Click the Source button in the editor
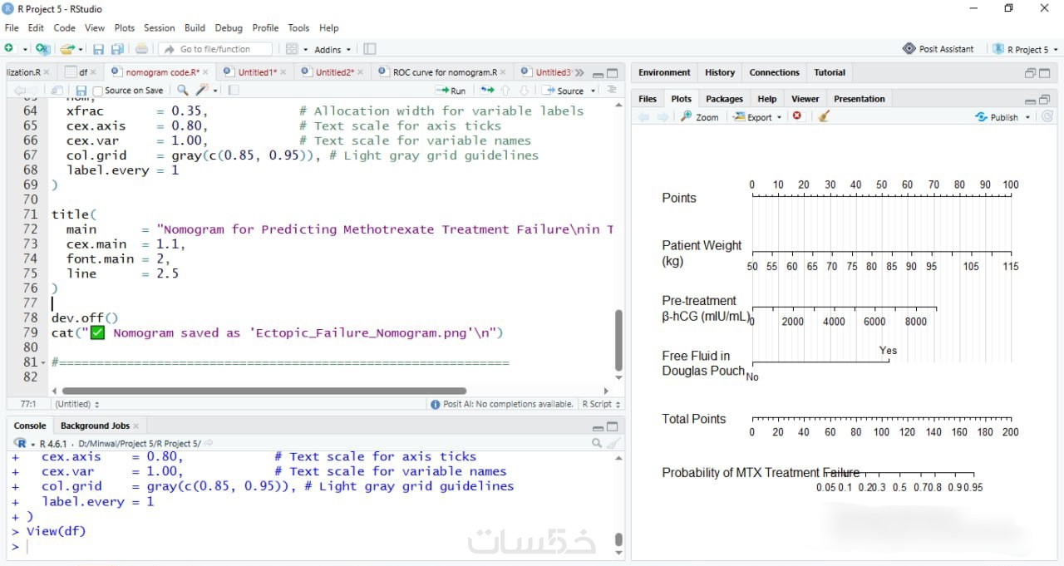This screenshot has height=566, width=1064. point(564,91)
